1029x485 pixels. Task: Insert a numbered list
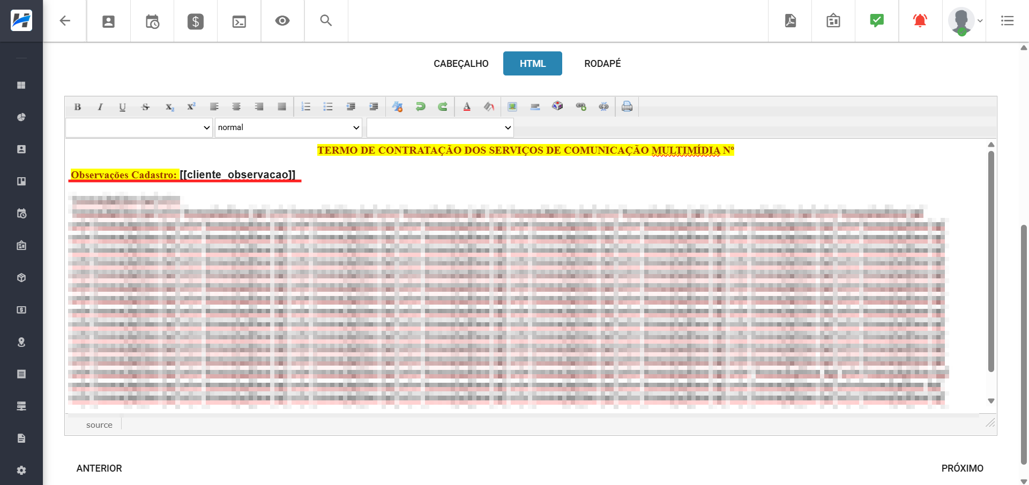pyautogui.click(x=306, y=107)
